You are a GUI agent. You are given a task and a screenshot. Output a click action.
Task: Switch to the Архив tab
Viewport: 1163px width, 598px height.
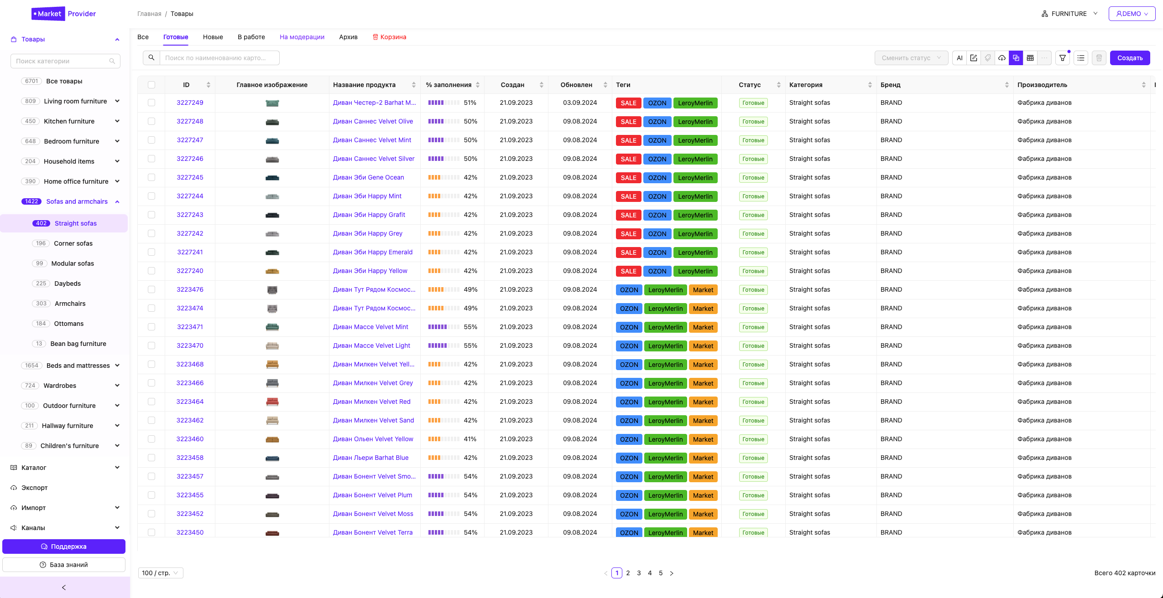pyautogui.click(x=348, y=37)
